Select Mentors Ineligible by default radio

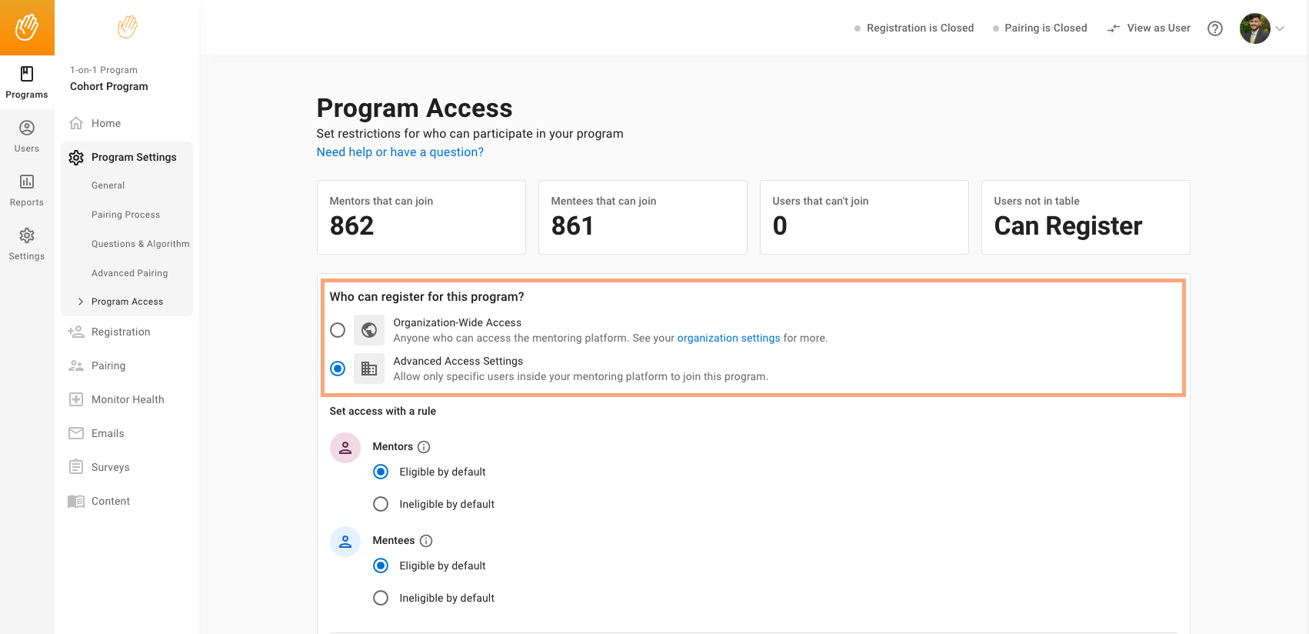tap(381, 504)
